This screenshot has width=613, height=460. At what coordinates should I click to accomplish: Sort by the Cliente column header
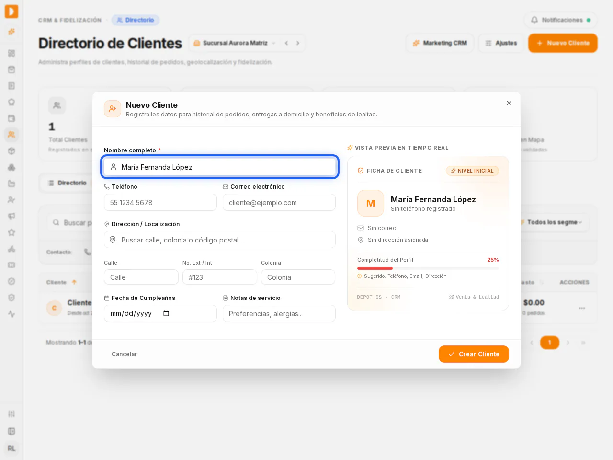[61, 282]
